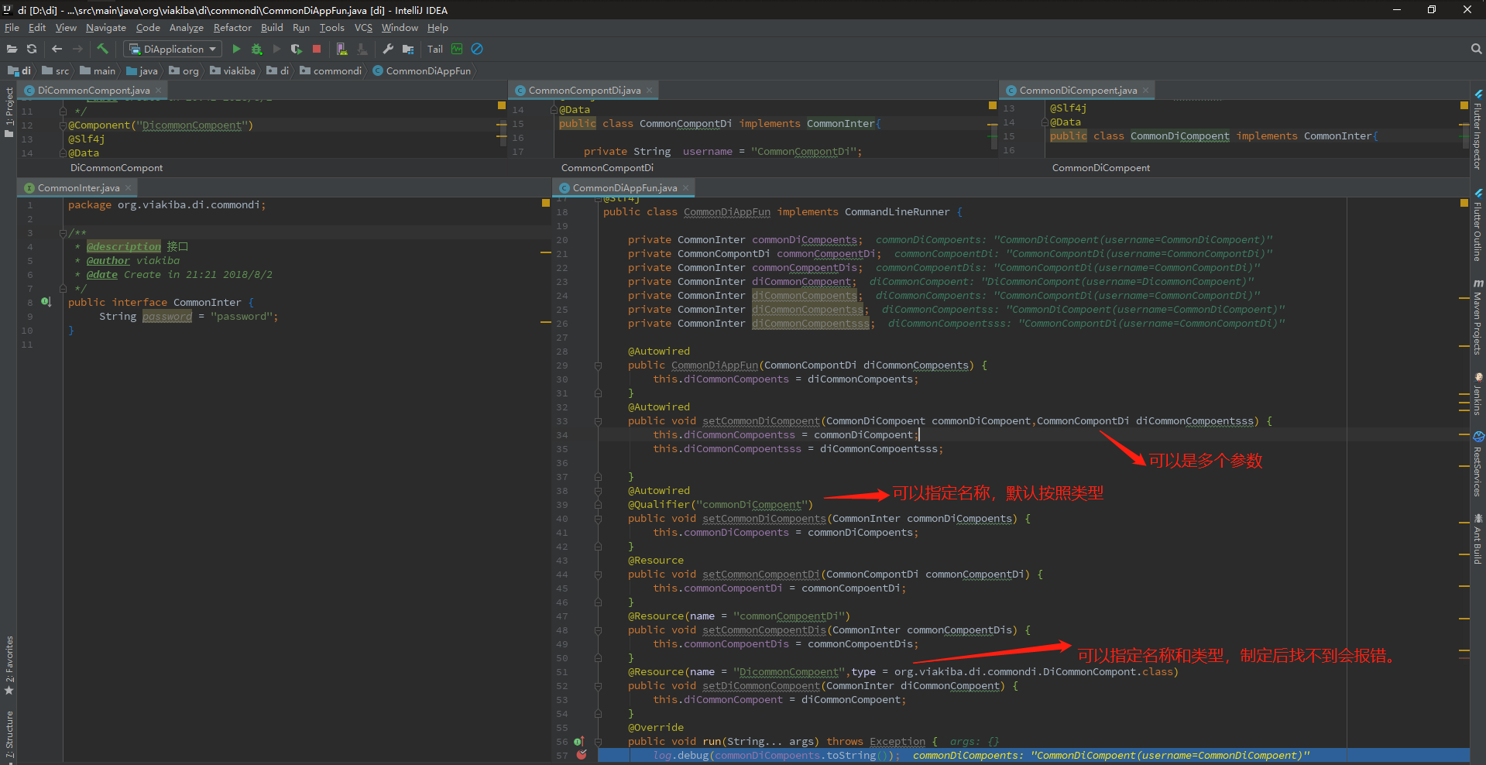Screen dimensions: 1486x765
Task: Click the 'viakiba' breadcrumb folder
Action: (x=232, y=70)
